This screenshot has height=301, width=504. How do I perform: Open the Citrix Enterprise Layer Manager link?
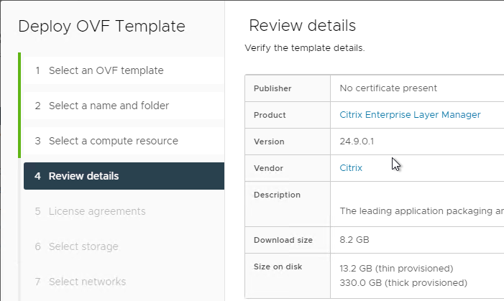pos(410,115)
